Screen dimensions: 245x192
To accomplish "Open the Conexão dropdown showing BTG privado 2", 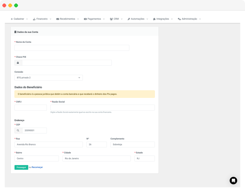I will 49,77.
